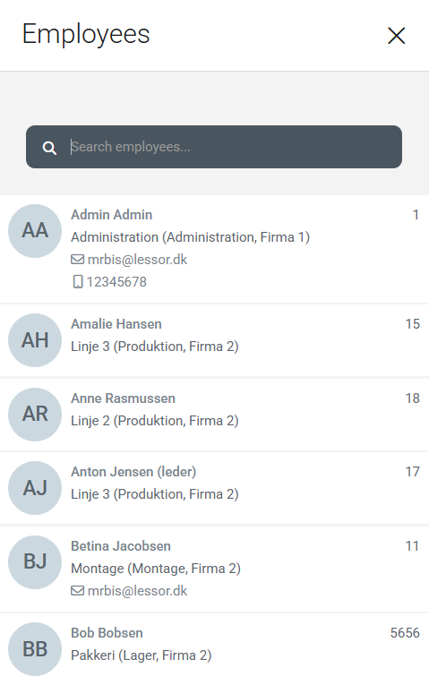Choose employee Anton Jensen (leder)

coord(133,472)
